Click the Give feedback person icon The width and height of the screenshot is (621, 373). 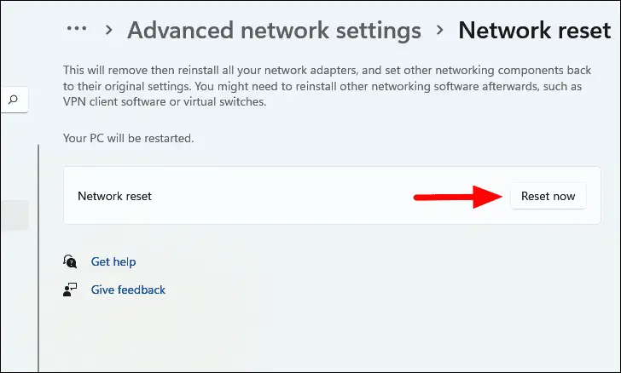click(71, 290)
